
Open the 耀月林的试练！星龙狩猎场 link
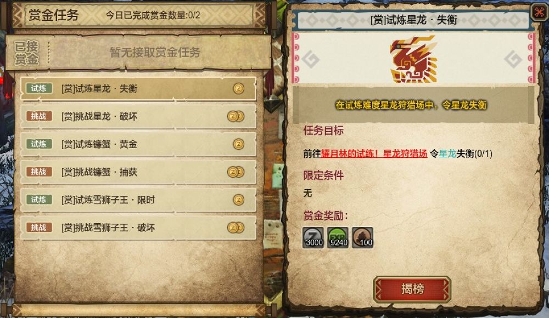tap(374, 154)
